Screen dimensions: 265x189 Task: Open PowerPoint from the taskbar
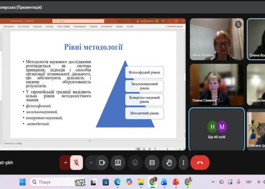click(175, 182)
